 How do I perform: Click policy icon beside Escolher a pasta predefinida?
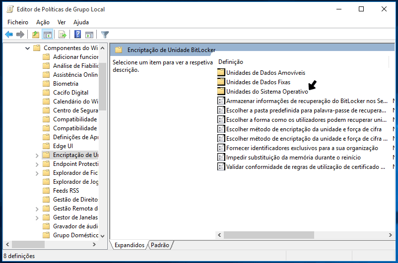(x=221, y=110)
